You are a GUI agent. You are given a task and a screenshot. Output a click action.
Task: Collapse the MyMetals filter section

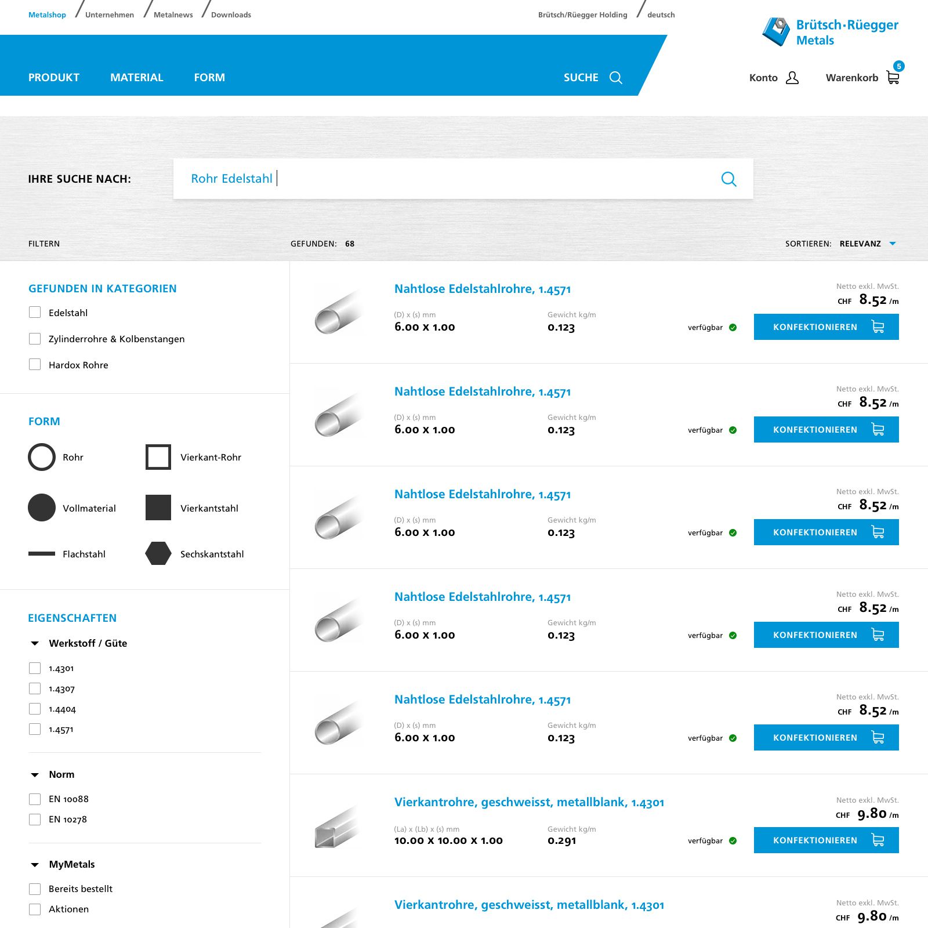pyautogui.click(x=35, y=864)
